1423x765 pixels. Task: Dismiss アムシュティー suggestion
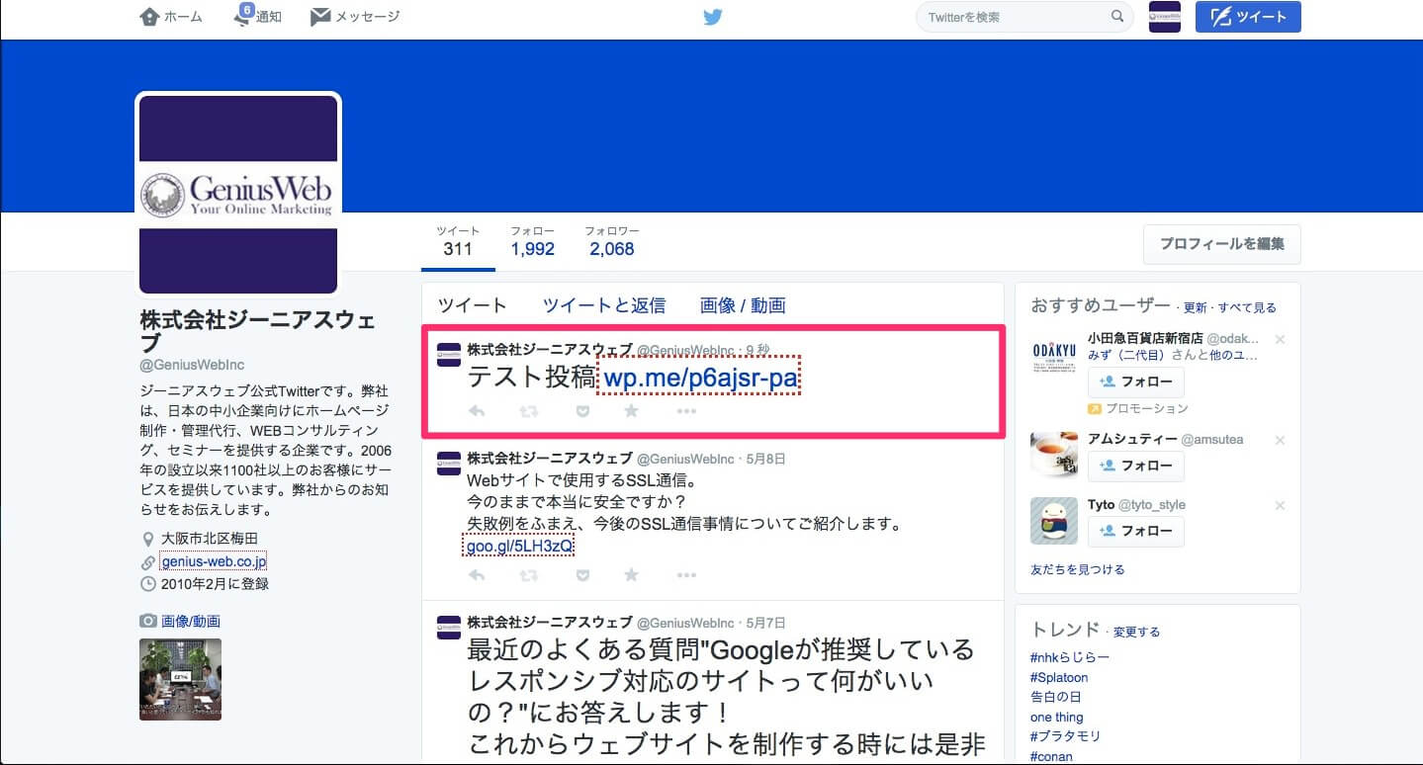(1280, 440)
